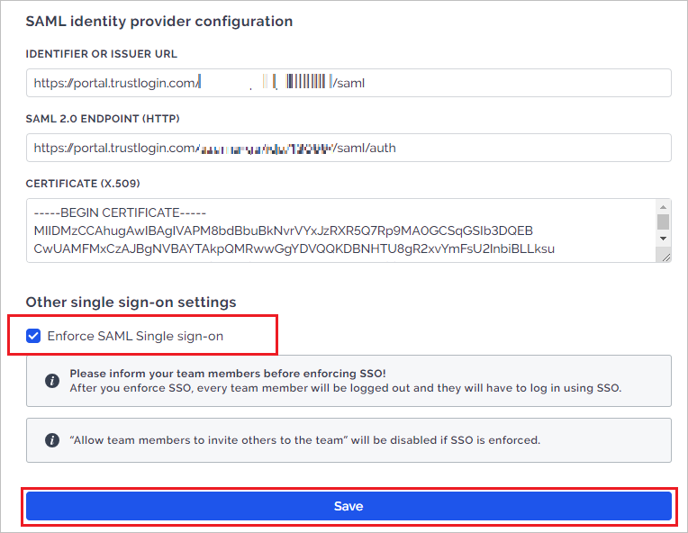Click the CERTIFICATE (X.509) label
This screenshot has width=688, height=533.
pyautogui.click(x=83, y=184)
